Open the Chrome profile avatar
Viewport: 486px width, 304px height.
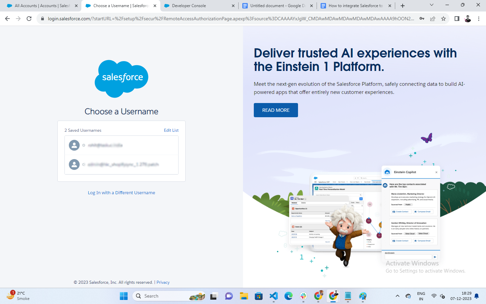pos(468,19)
